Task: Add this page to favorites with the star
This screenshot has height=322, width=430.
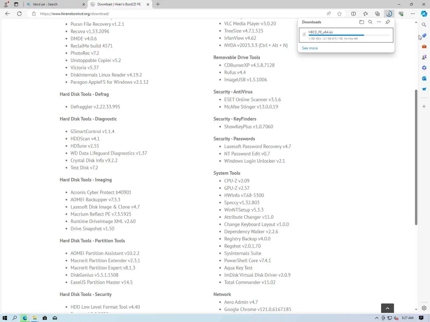Action: (x=339, y=14)
